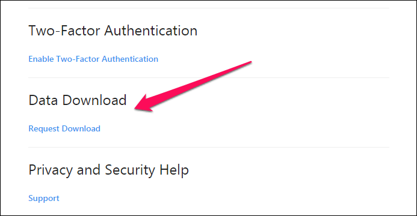
Task: Click the word Two-Factor in the black heading
Action: pos(64,31)
